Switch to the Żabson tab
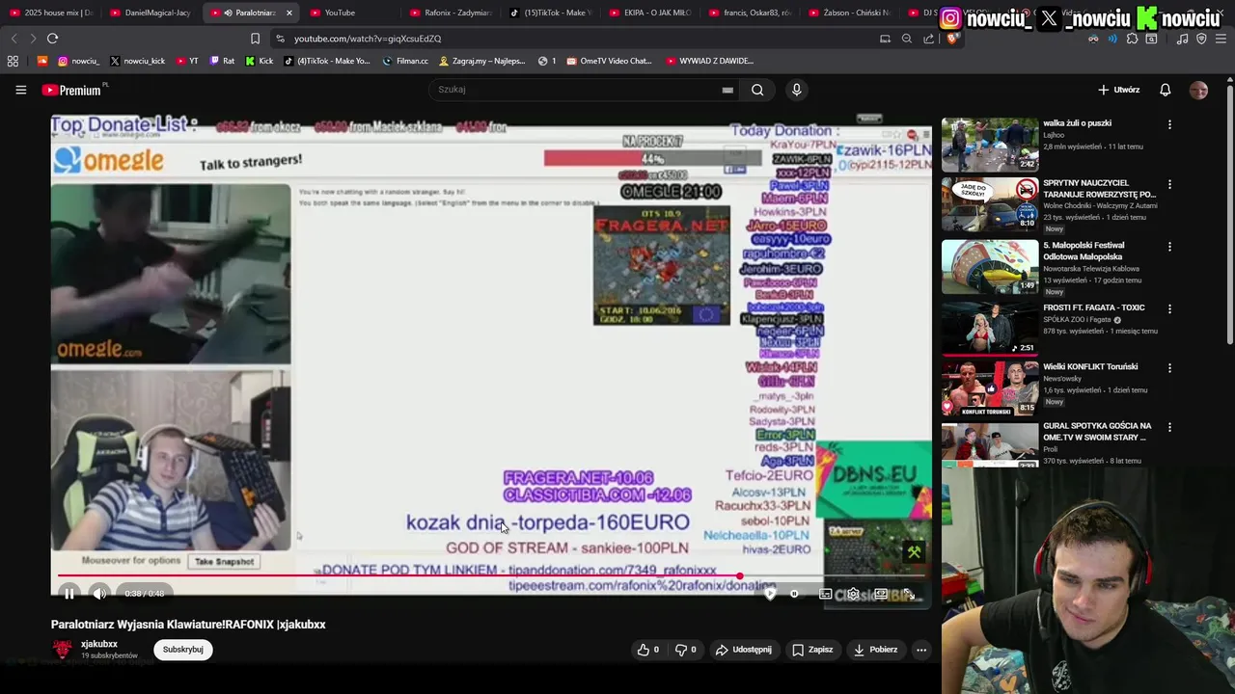Screen dimensions: 1235x694 [x=849, y=13]
